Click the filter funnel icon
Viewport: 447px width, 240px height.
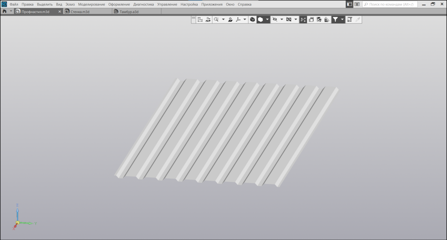coord(335,20)
